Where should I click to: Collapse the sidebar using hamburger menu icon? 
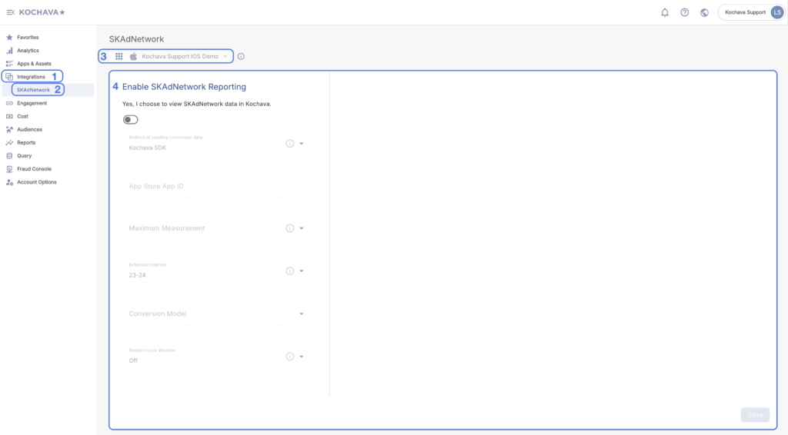[x=10, y=12]
